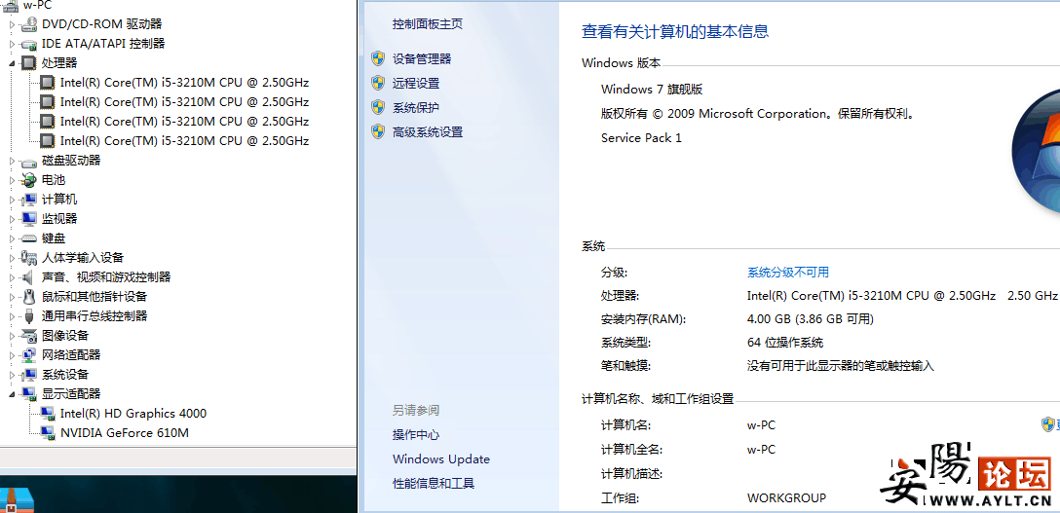Click the w-PC root computer icon
Screen dimensions: 1060x513
click(x=10, y=5)
